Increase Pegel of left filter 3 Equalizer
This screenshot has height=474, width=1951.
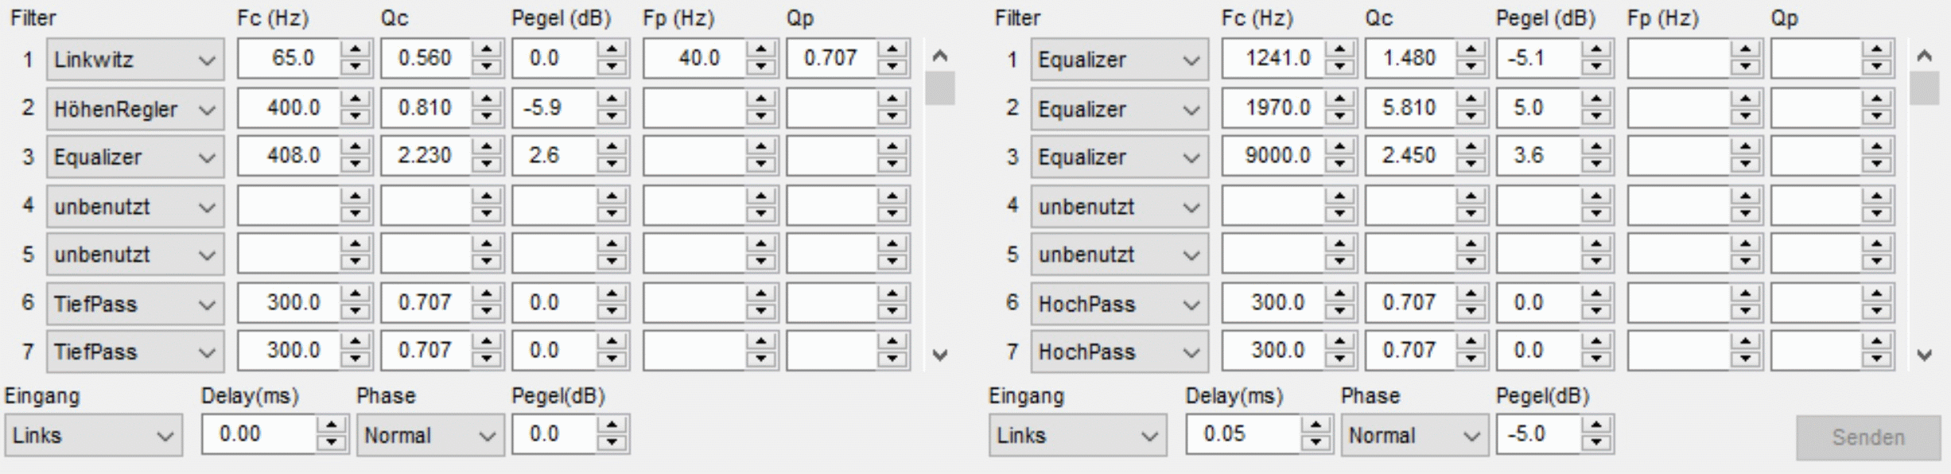tap(612, 147)
